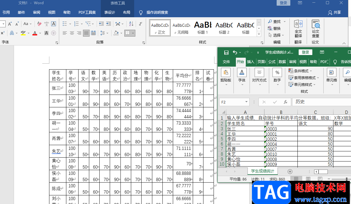Click the red font color button
Screen dimensions: 351x204
(x=35, y=33)
